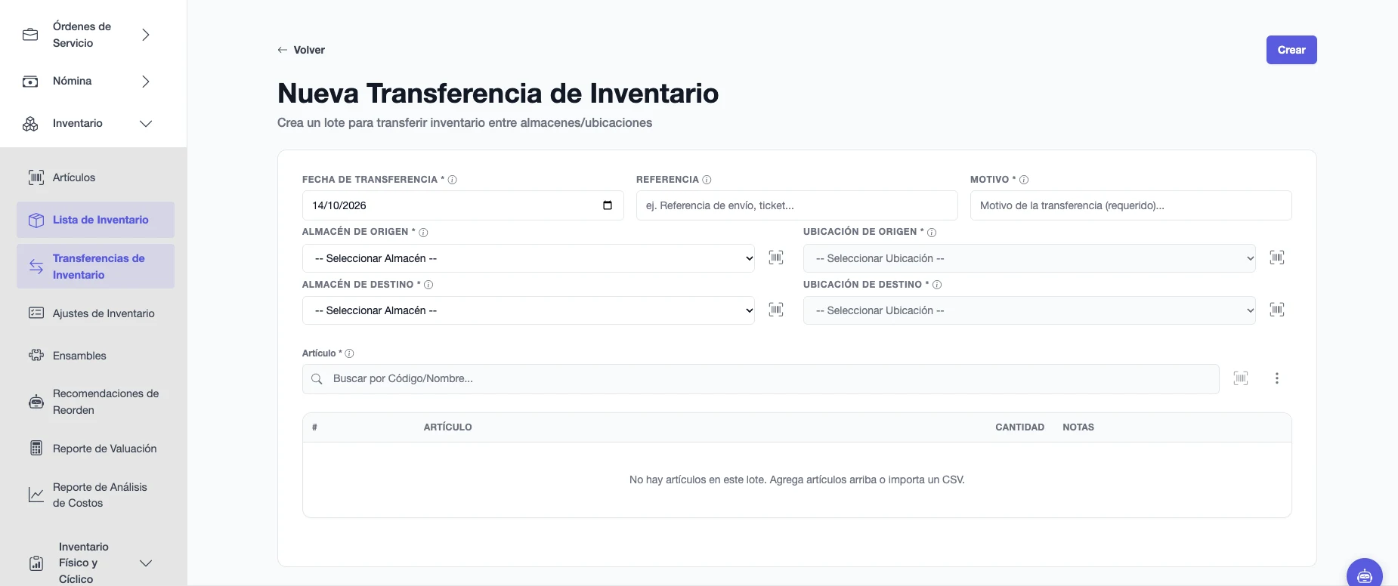Open Artículos in the sidebar

pyautogui.click(x=95, y=177)
